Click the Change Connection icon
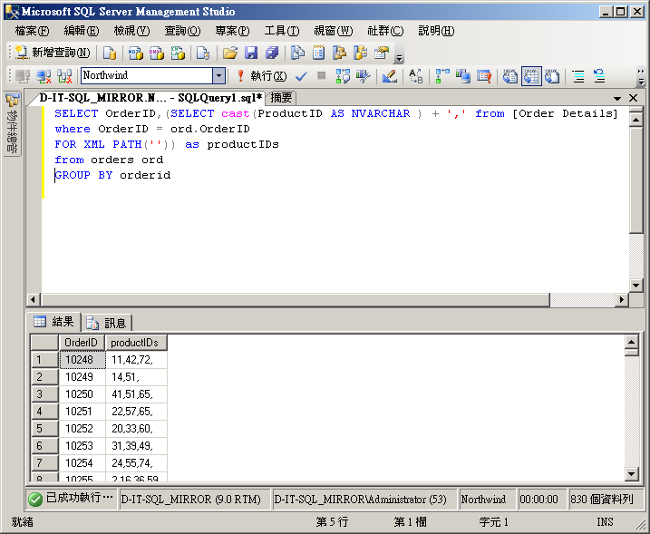This screenshot has width=650, height=534. [64, 76]
